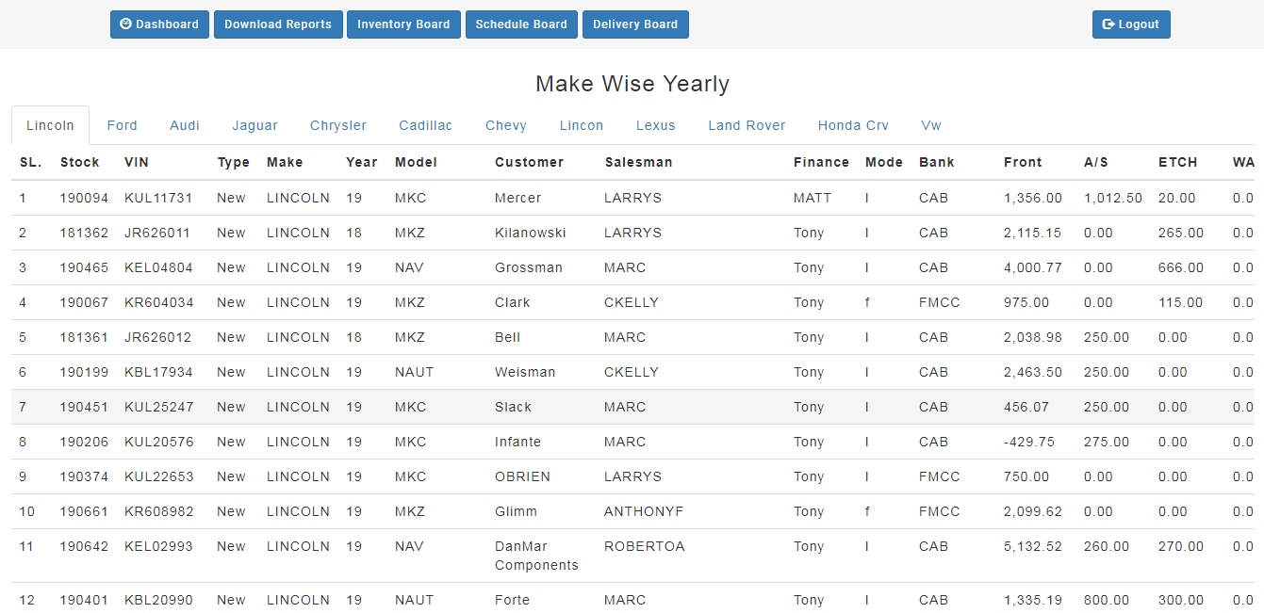
Task: Switch to the Land Rover tab
Action: [x=747, y=125]
